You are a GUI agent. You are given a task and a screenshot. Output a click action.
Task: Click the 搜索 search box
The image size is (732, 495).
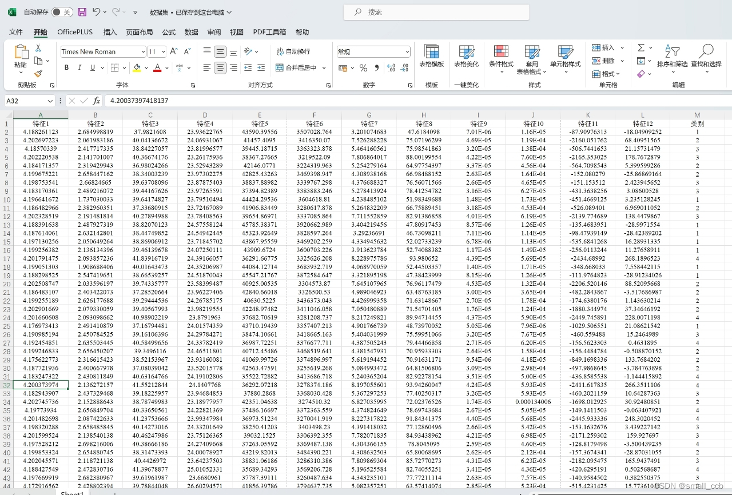[436, 12]
